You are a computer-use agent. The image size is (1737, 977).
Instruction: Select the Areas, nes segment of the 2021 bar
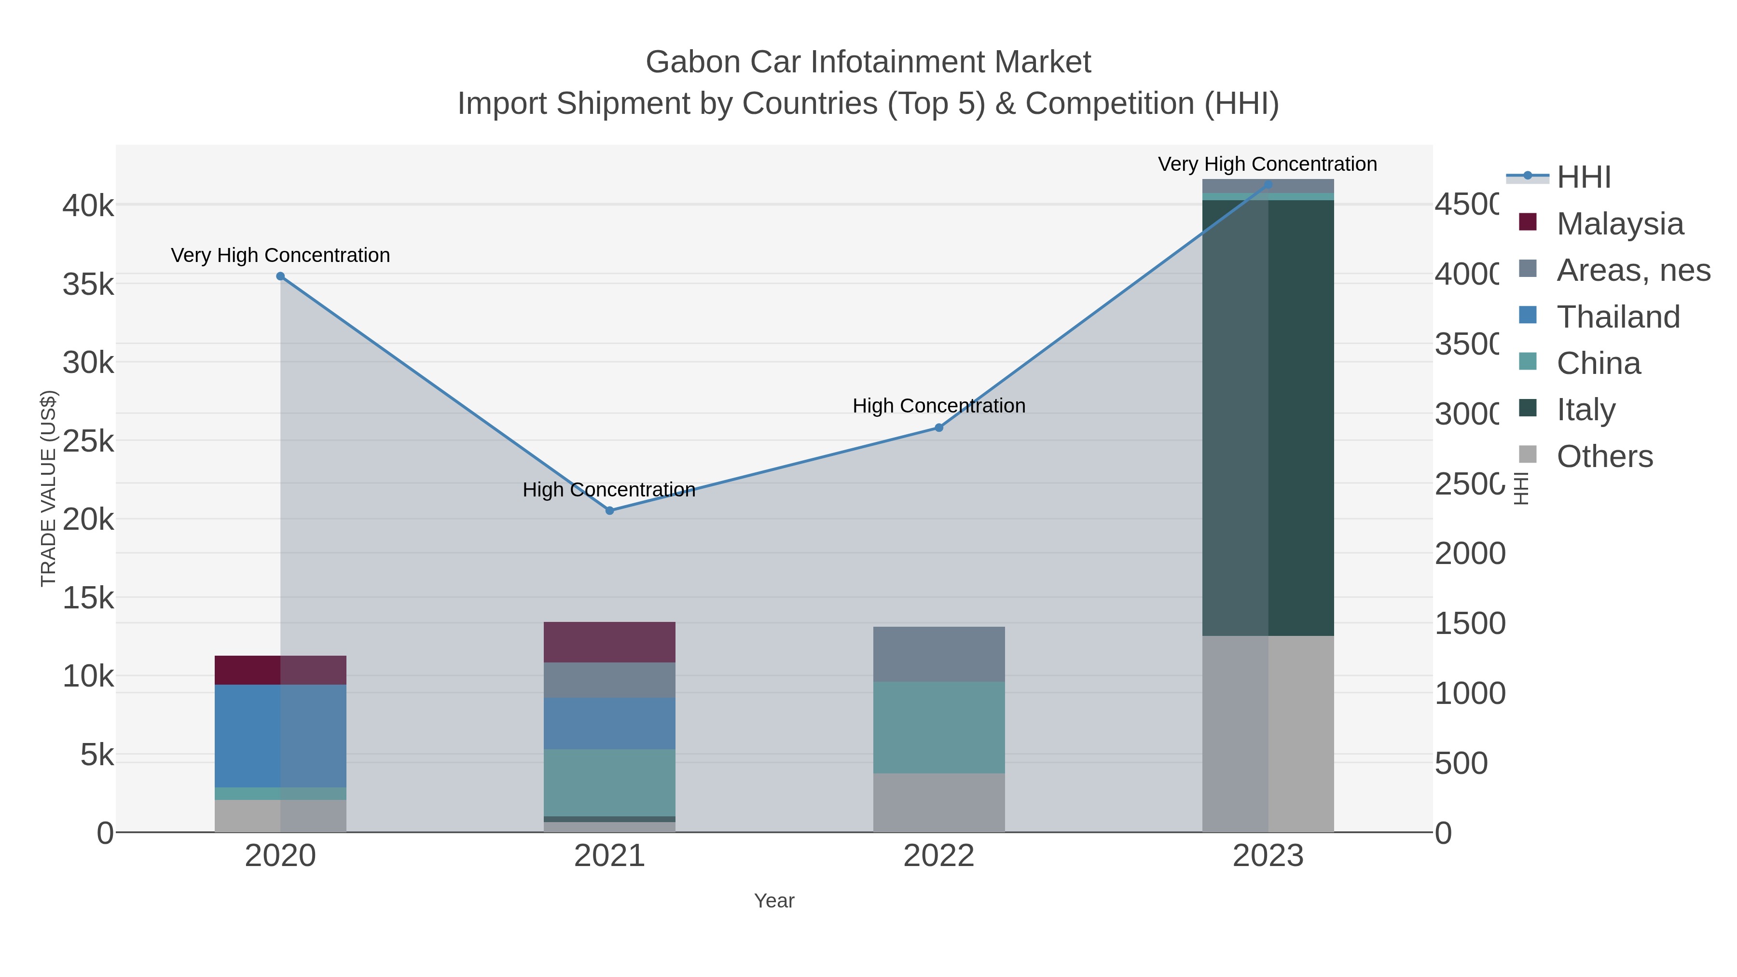[x=609, y=680]
